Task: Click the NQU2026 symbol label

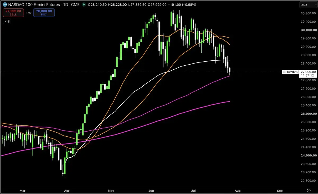Action: [x=291, y=72]
